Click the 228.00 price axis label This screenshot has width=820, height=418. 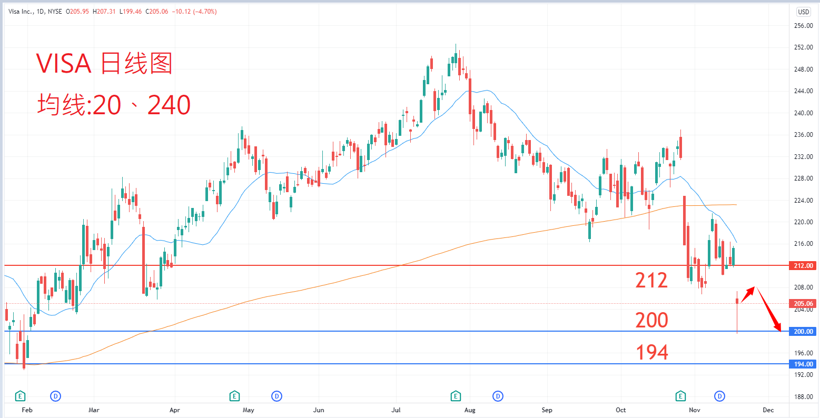(804, 178)
